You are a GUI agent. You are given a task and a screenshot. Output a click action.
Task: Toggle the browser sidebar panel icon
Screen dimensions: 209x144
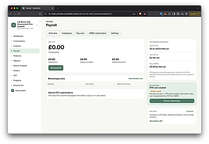174,14
